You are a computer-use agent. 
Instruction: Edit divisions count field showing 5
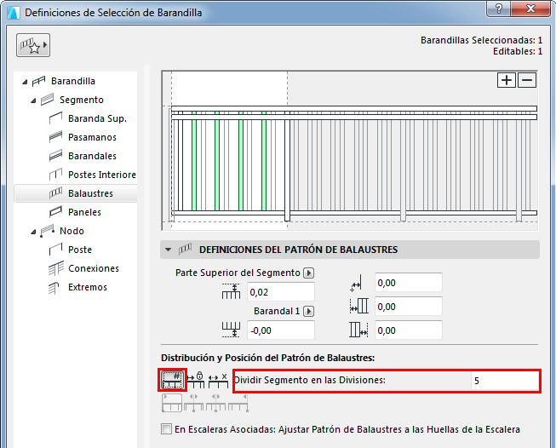coord(504,381)
